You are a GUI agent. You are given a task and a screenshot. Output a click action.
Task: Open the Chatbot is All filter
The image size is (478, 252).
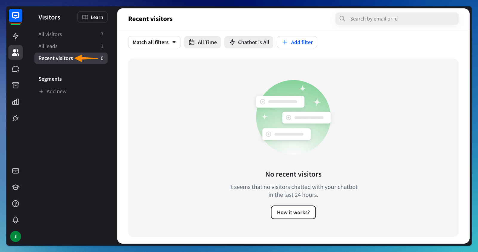[249, 42]
